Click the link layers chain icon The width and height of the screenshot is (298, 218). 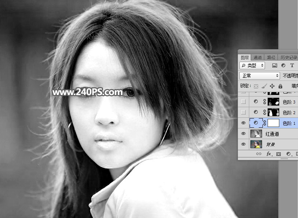tap(259, 154)
